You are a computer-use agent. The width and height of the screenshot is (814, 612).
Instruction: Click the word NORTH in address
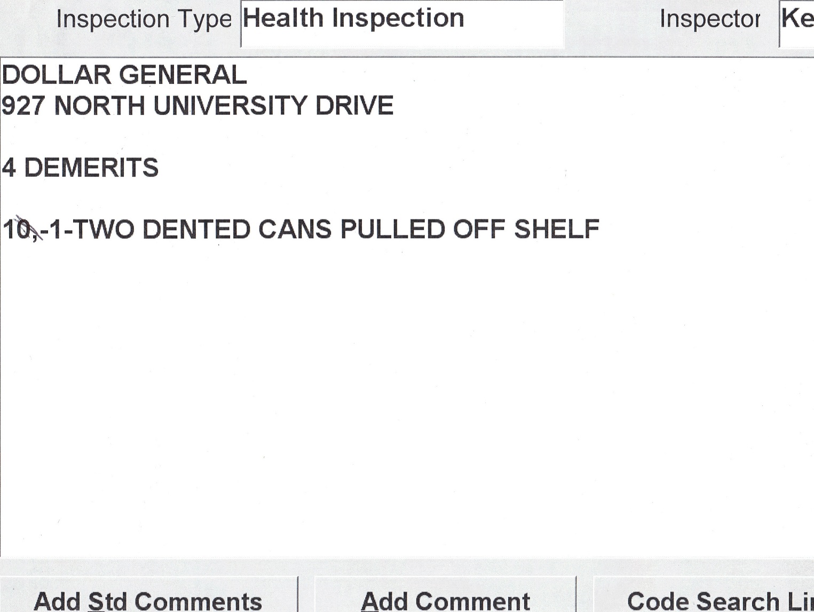click(99, 106)
